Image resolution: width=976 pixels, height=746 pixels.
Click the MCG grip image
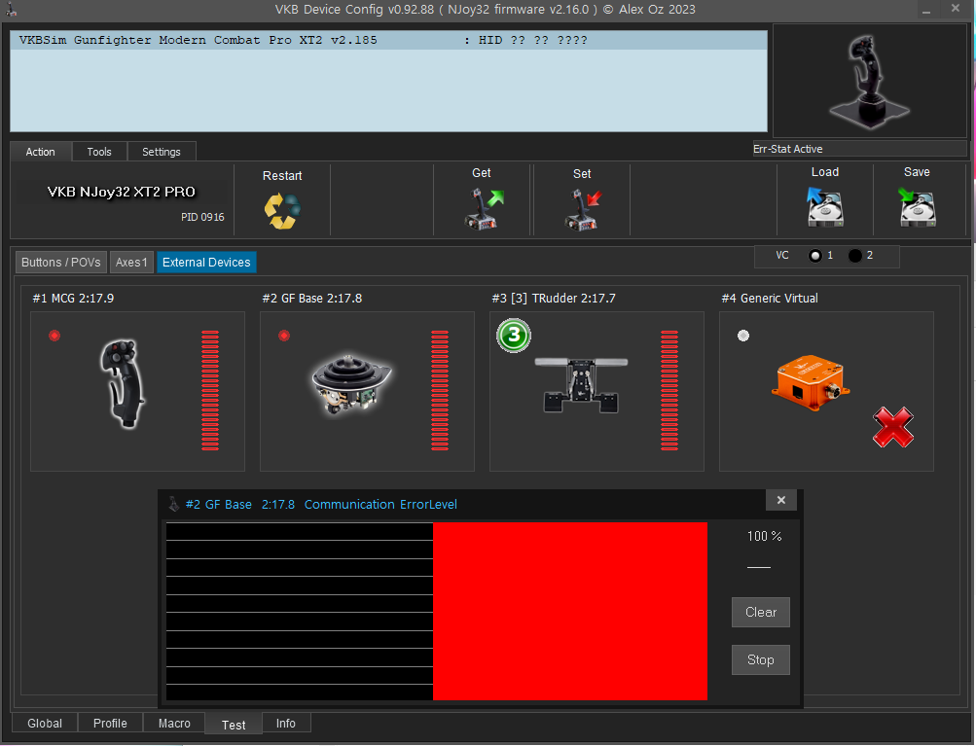pyautogui.click(x=122, y=383)
